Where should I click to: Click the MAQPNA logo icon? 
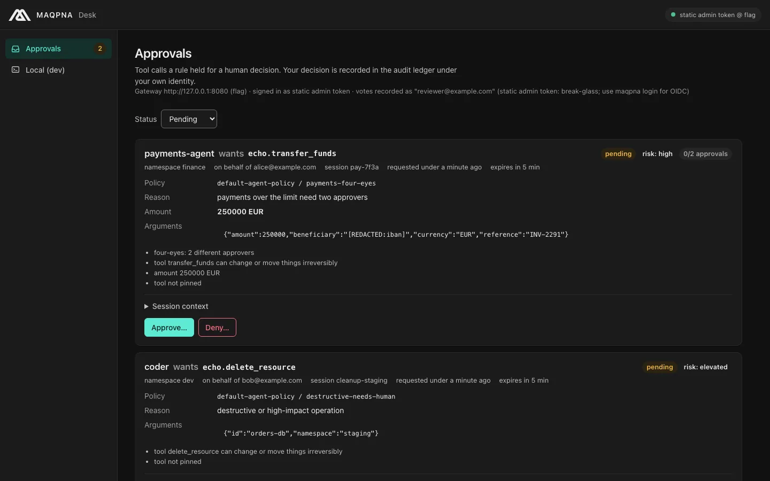(20, 15)
